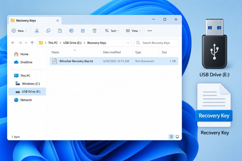Image resolution: width=242 pixels, height=161 pixels.
Task: Click the text file icon of BitLocker Recovery Key.txt
Action: [x=55, y=61]
